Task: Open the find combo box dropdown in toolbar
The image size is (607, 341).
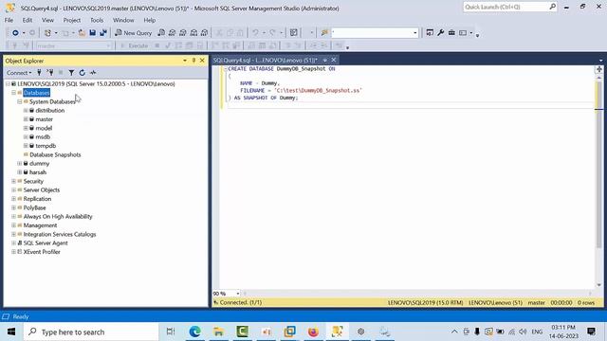Action: click(x=415, y=33)
